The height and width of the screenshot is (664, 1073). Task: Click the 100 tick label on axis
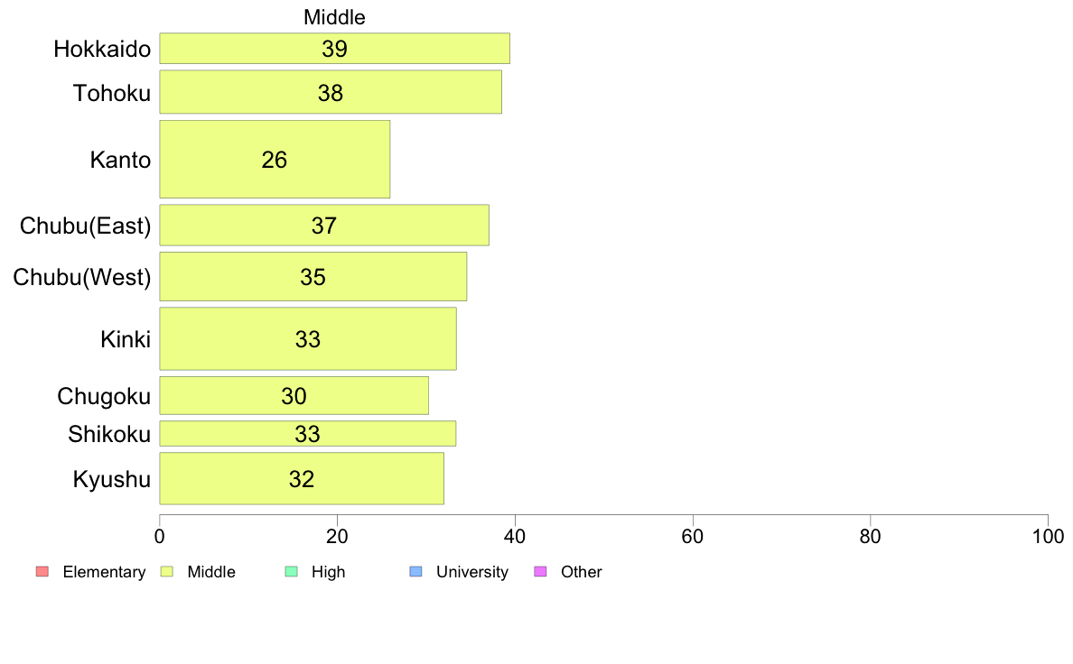(1048, 536)
